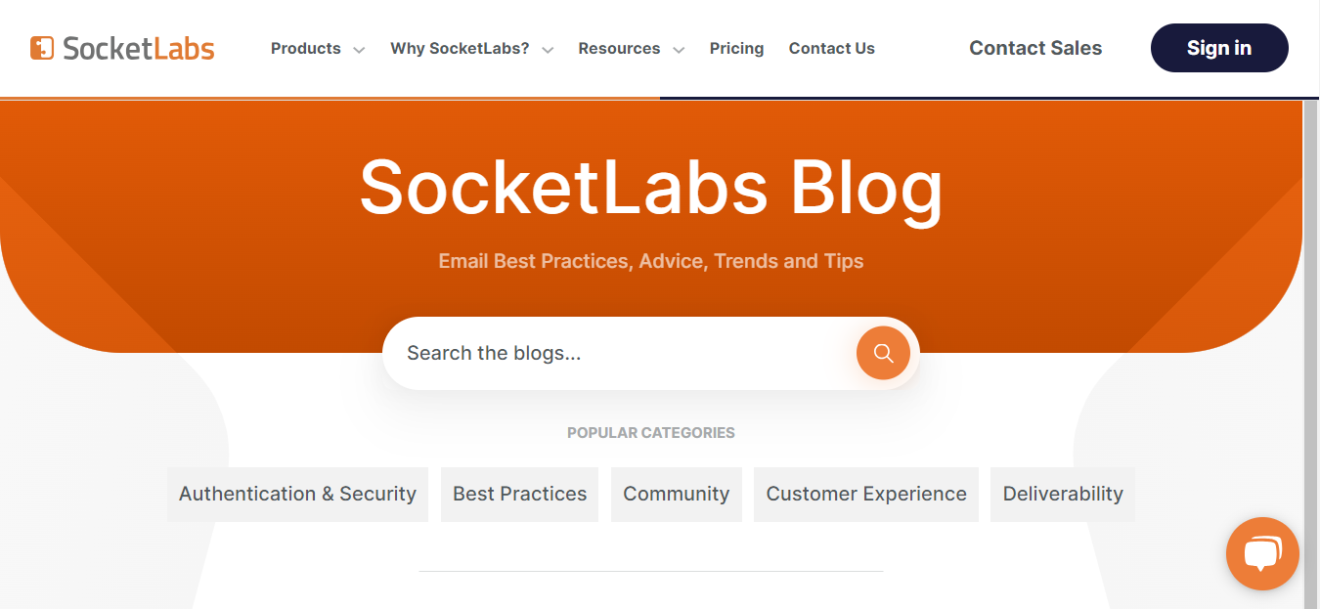
Task: Select the Pricing menu item
Action: click(x=736, y=48)
